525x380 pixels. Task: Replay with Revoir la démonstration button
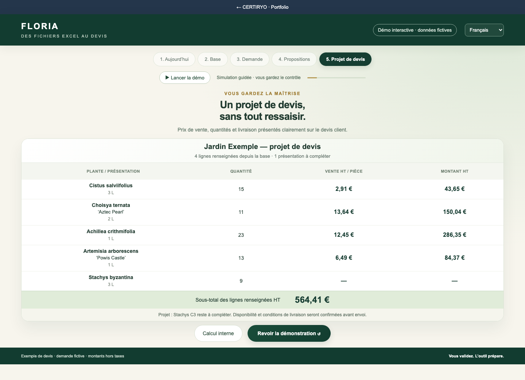(289, 333)
